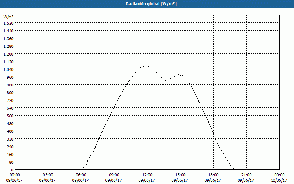The image size is (294, 184).
Task: Click the 80 y-axis value
Action: click(x=11, y=162)
